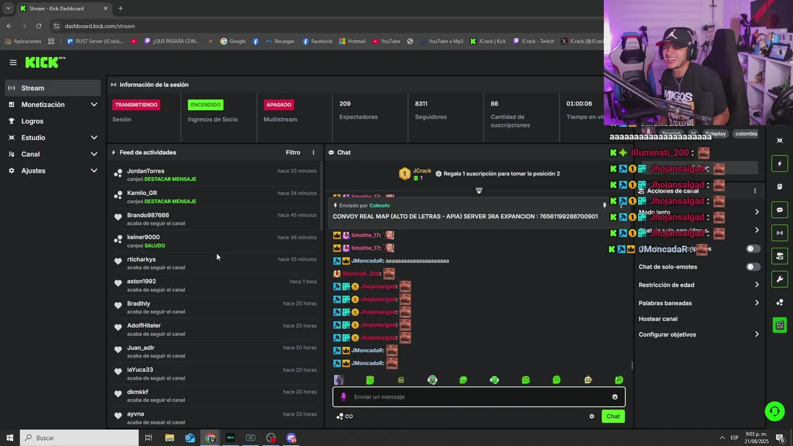The image size is (793, 446).
Task: Open Outlook from the taskbar
Action: tap(190, 438)
